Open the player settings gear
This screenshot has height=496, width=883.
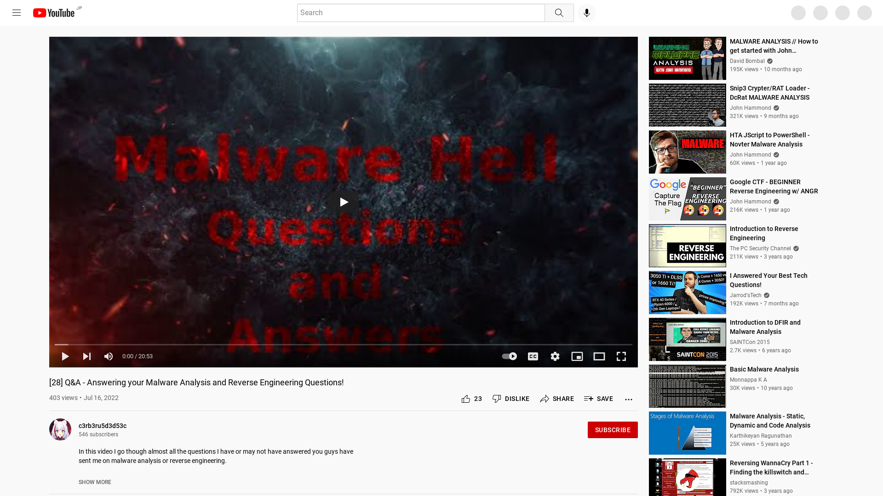tap(555, 356)
